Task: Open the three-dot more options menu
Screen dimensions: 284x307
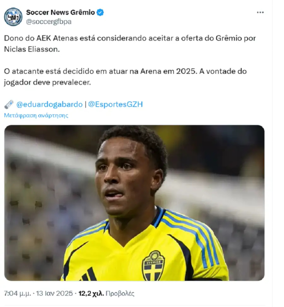Action: click(x=260, y=12)
